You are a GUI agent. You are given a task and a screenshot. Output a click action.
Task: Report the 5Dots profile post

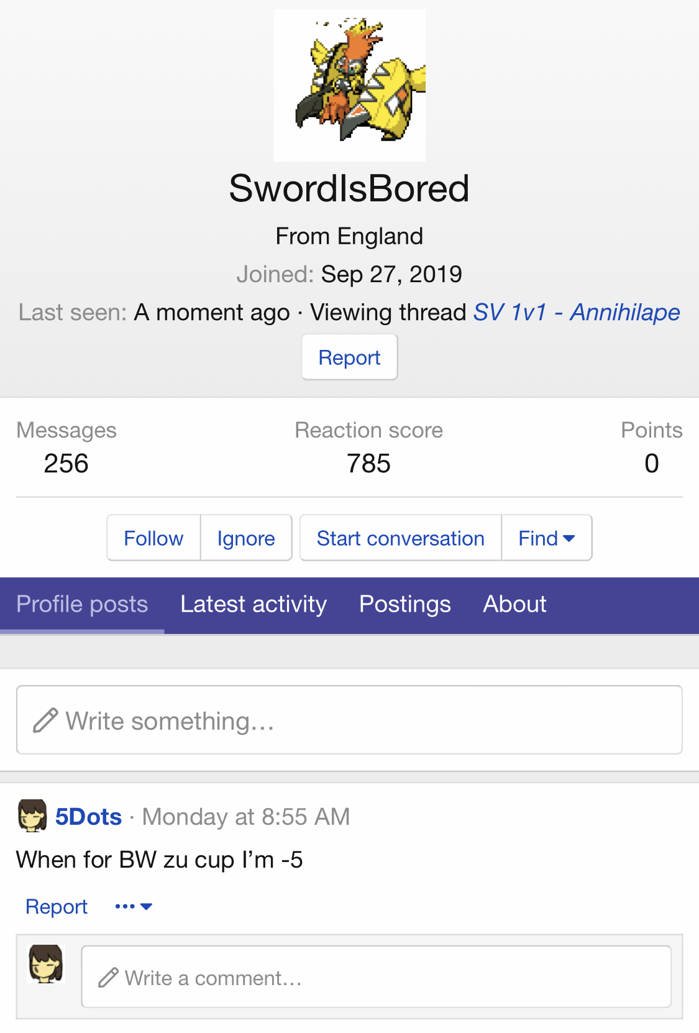[57, 907]
